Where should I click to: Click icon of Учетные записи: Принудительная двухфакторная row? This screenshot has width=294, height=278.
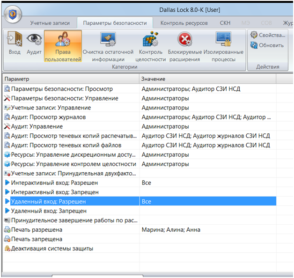[7, 173]
